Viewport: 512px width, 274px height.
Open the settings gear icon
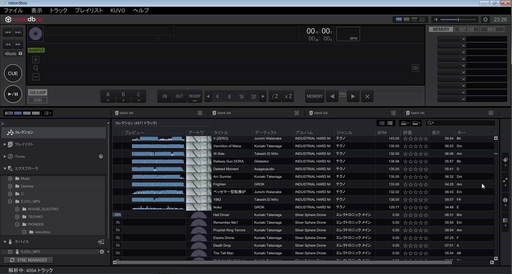(x=485, y=19)
